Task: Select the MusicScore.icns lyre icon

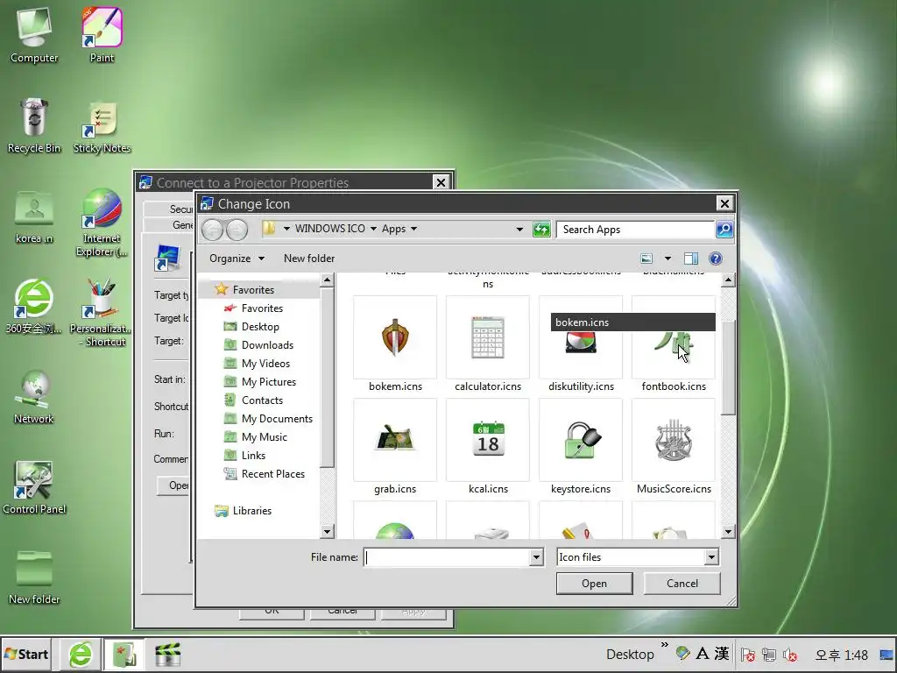Action: point(674,440)
